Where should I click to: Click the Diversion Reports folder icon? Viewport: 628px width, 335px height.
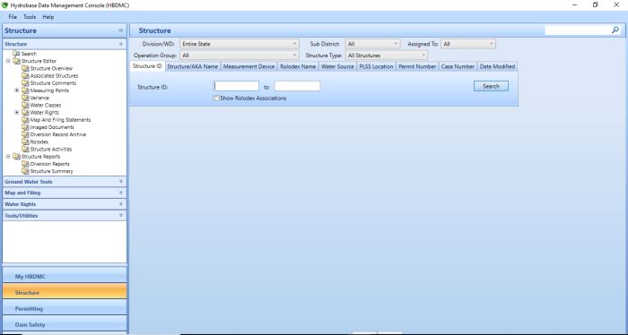[x=25, y=164]
